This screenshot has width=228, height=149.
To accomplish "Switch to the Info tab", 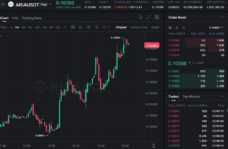I will point(15,18).
